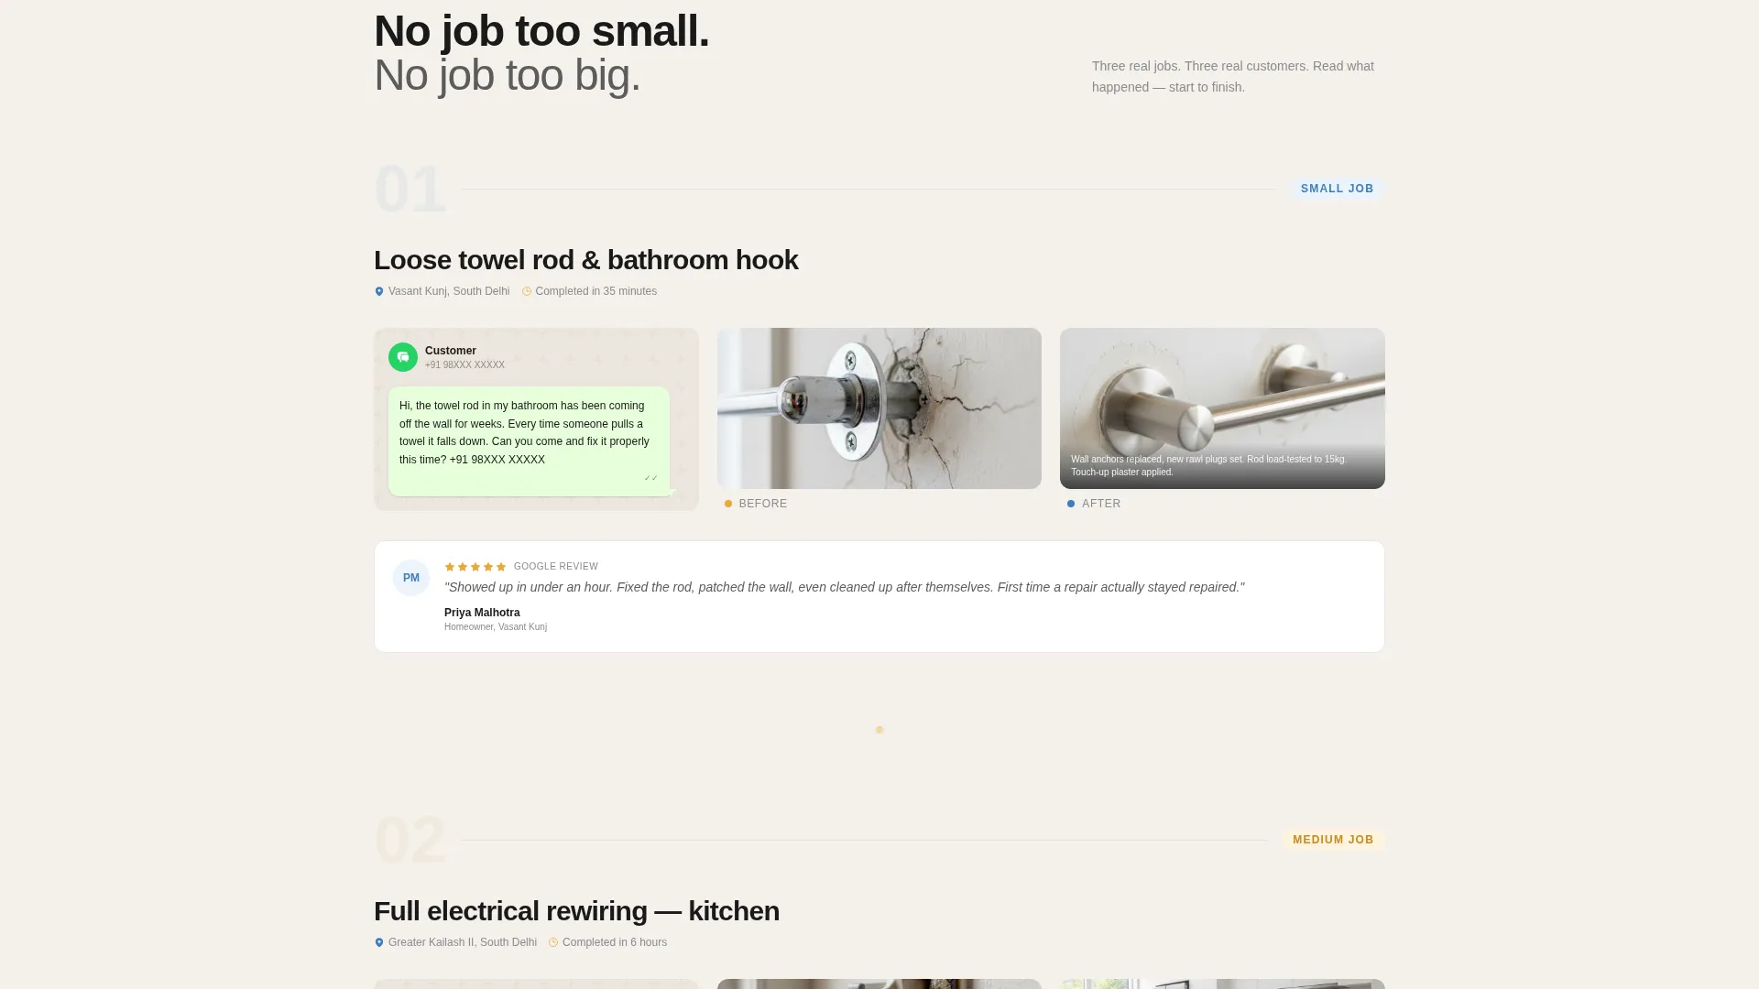Click the BEFORE caption label
The width and height of the screenshot is (1759, 989).
point(763,504)
